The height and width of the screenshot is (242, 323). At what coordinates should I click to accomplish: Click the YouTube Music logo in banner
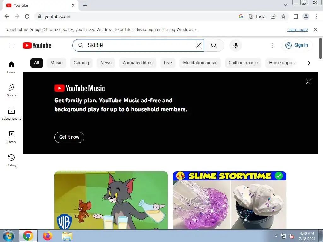79,88
